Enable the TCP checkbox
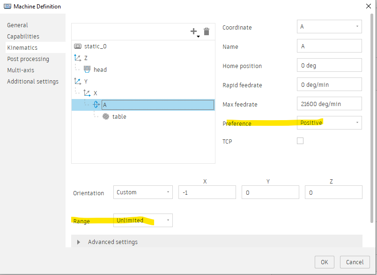Screen dimensions: 377x275 pyautogui.click(x=300, y=140)
